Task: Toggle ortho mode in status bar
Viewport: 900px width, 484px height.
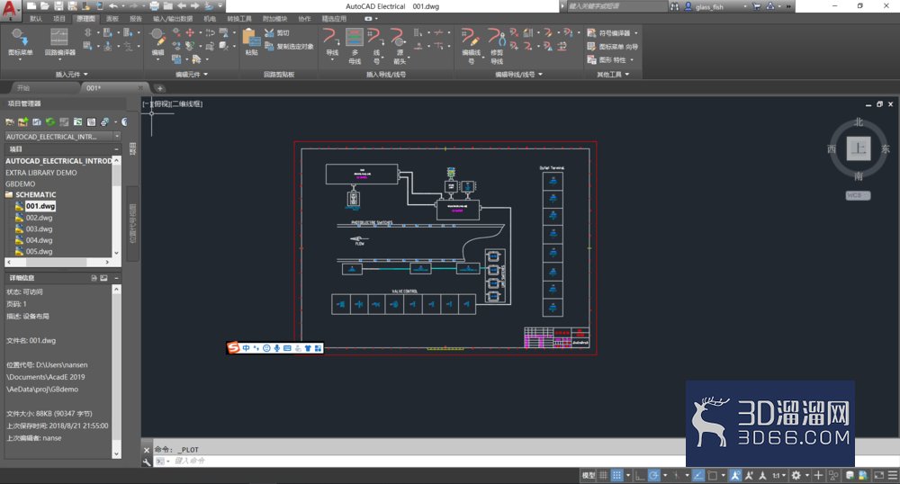Action: pos(640,475)
